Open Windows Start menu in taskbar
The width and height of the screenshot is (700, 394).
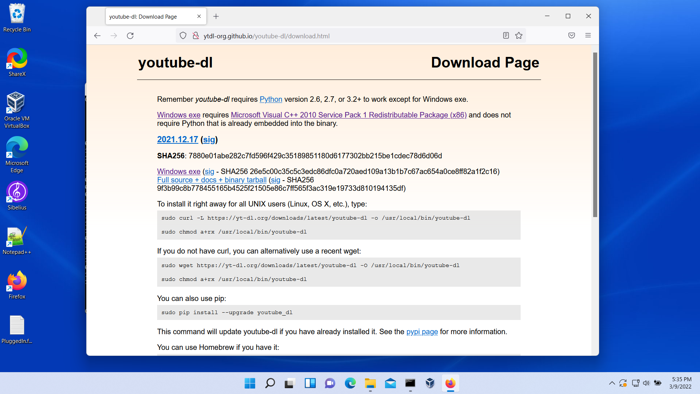[250, 383]
